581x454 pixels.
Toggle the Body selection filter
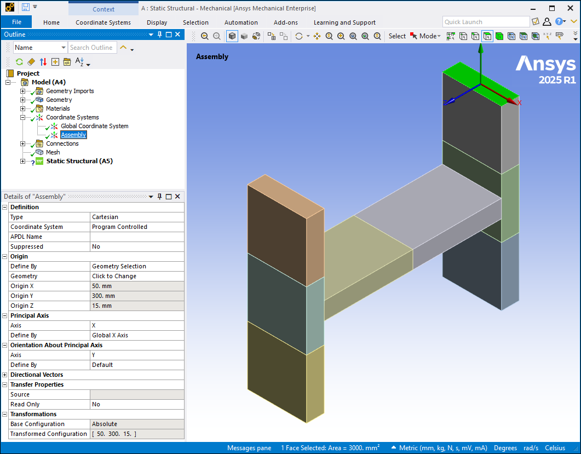click(x=500, y=36)
